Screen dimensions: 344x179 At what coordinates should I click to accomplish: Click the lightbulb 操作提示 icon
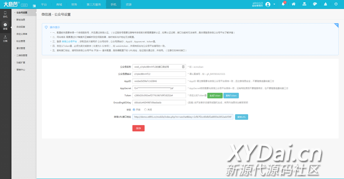coord(46,27)
